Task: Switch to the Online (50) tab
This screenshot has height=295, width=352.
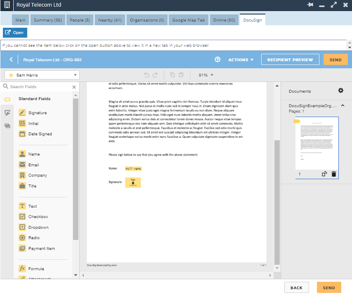Action: coord(224,20)
